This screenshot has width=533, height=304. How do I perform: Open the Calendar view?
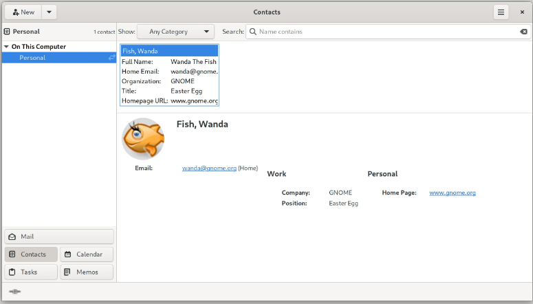[87, 254]
